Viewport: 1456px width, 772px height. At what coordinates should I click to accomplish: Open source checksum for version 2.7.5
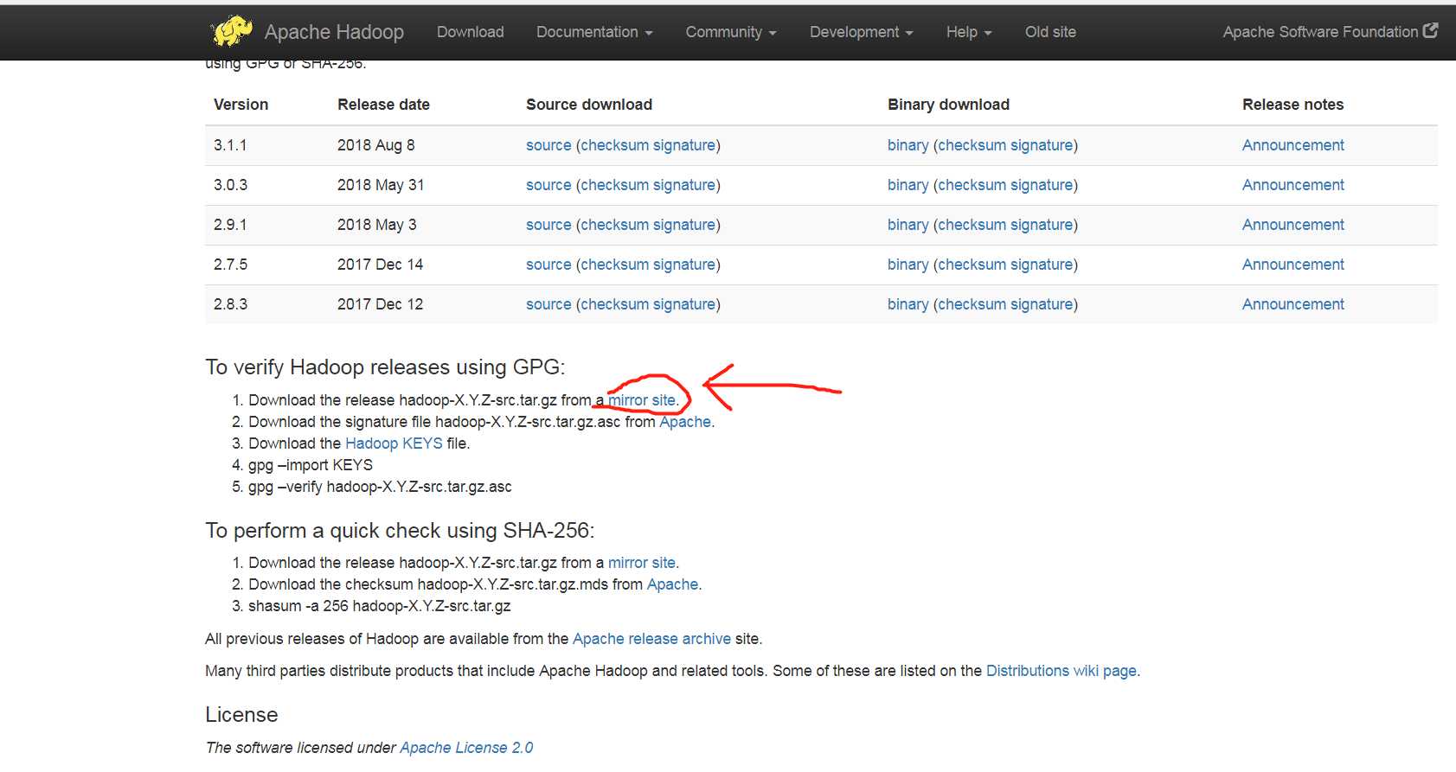pyautogui.click(x=614, y=265)
